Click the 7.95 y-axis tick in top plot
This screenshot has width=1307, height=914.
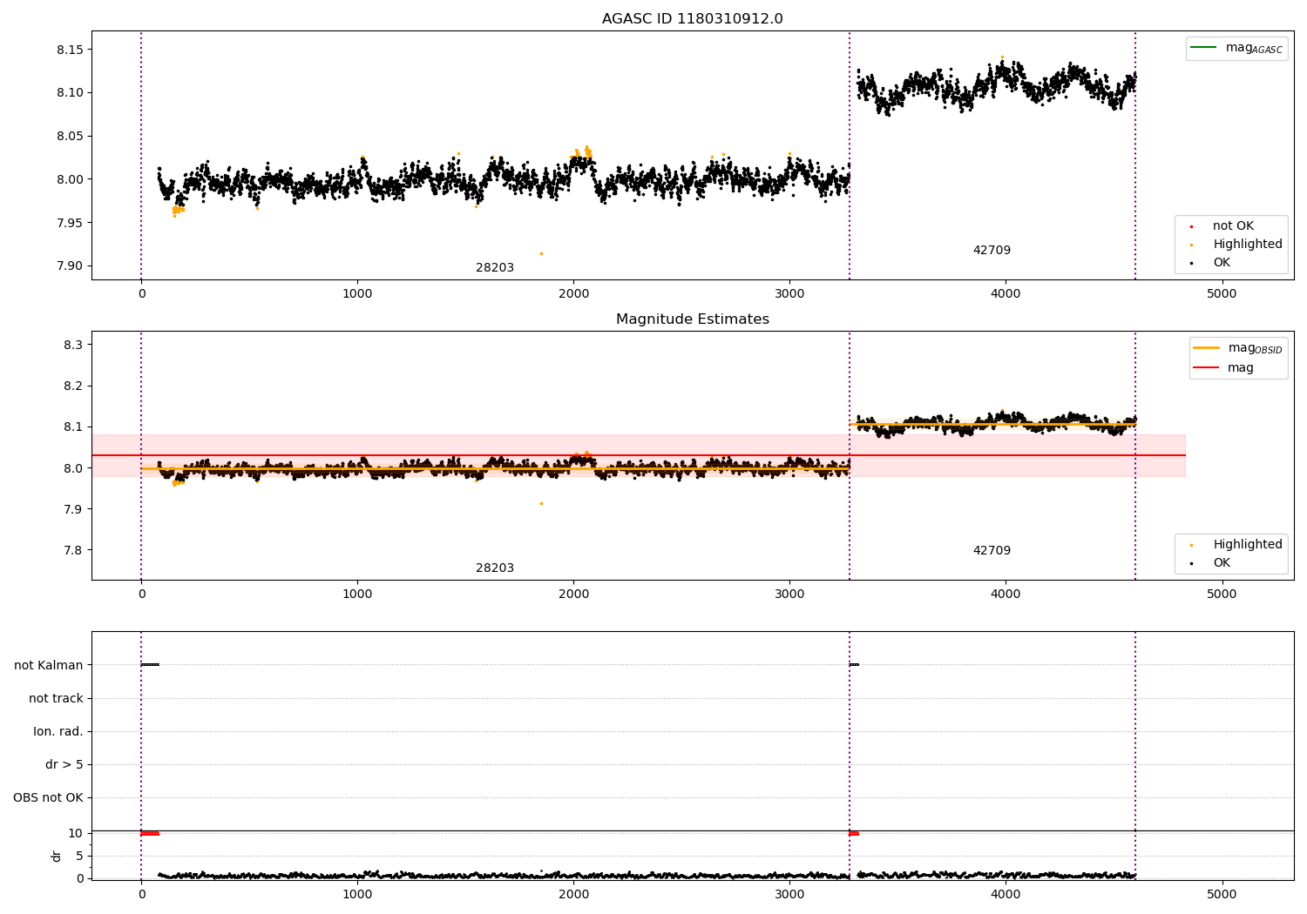(x=71, y=223)
